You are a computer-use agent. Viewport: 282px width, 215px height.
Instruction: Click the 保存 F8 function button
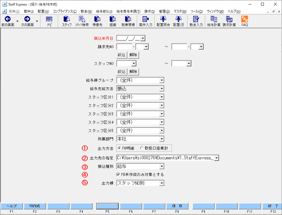pos(177,206)
